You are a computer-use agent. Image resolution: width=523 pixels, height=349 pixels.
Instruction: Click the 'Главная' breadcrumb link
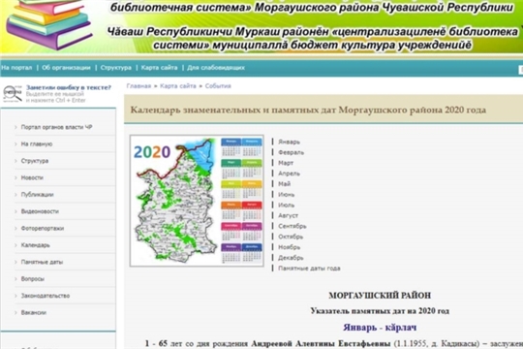138,86
